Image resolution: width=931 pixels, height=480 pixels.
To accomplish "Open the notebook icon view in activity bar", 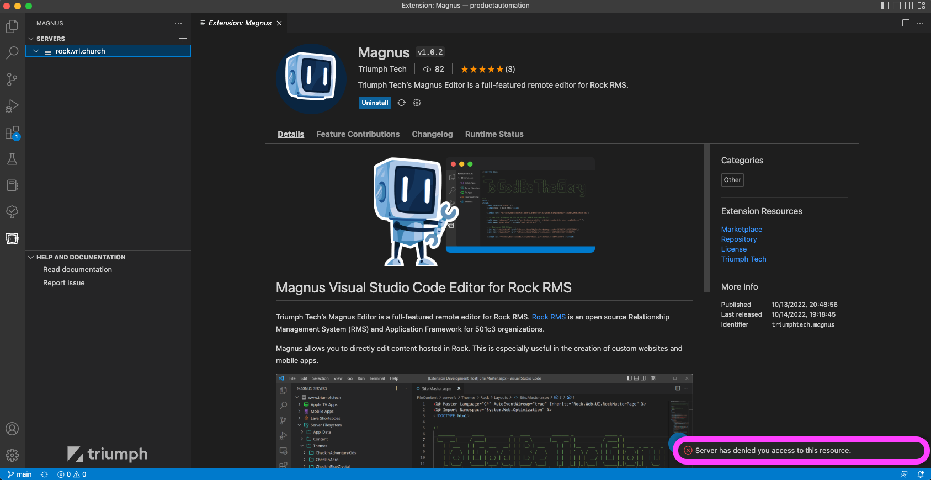I will pos(12,185).
